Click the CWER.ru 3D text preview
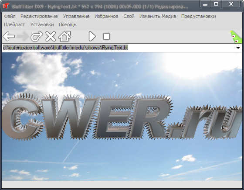This screenshot has width=244, height=190. [122, 117]
